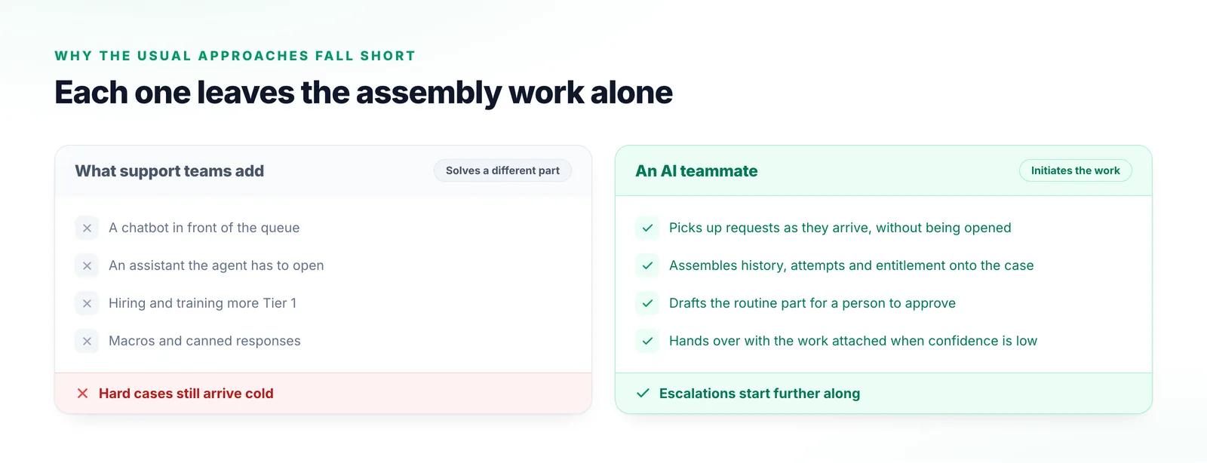Click X icon beside Hiring and training row
The width and height of the screenshot is (1207, 463).
87,303
